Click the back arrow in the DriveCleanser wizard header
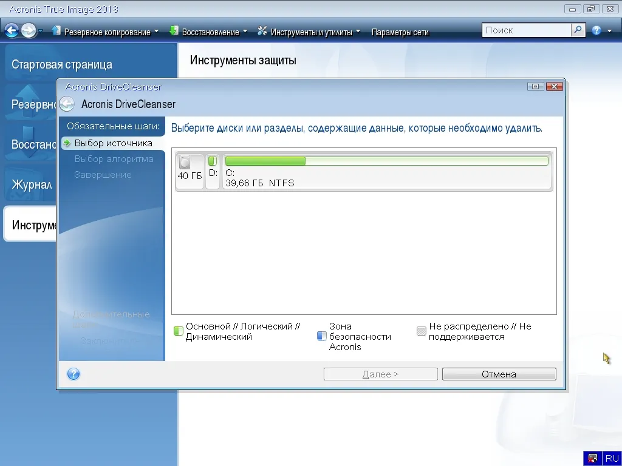622x466 pixels. 67,104
